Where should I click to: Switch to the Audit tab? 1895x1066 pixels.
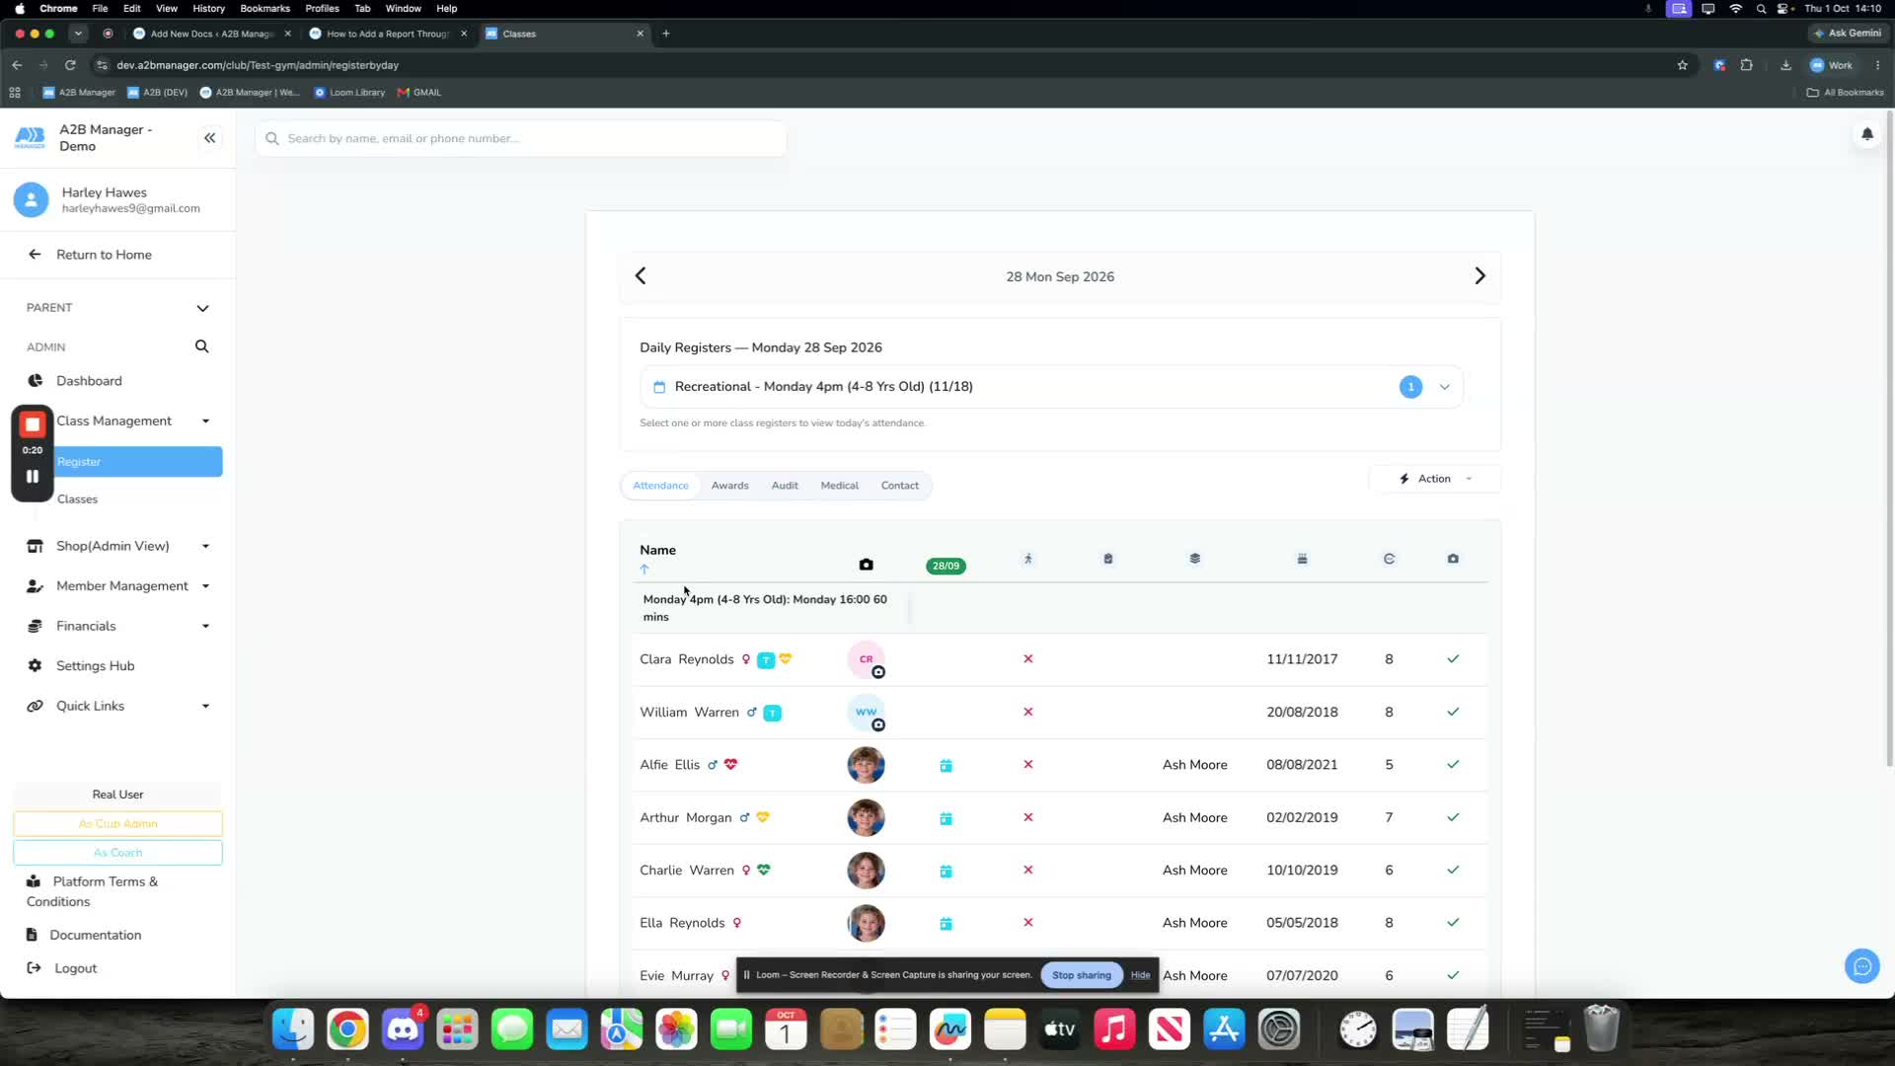[x=785, y=486]
